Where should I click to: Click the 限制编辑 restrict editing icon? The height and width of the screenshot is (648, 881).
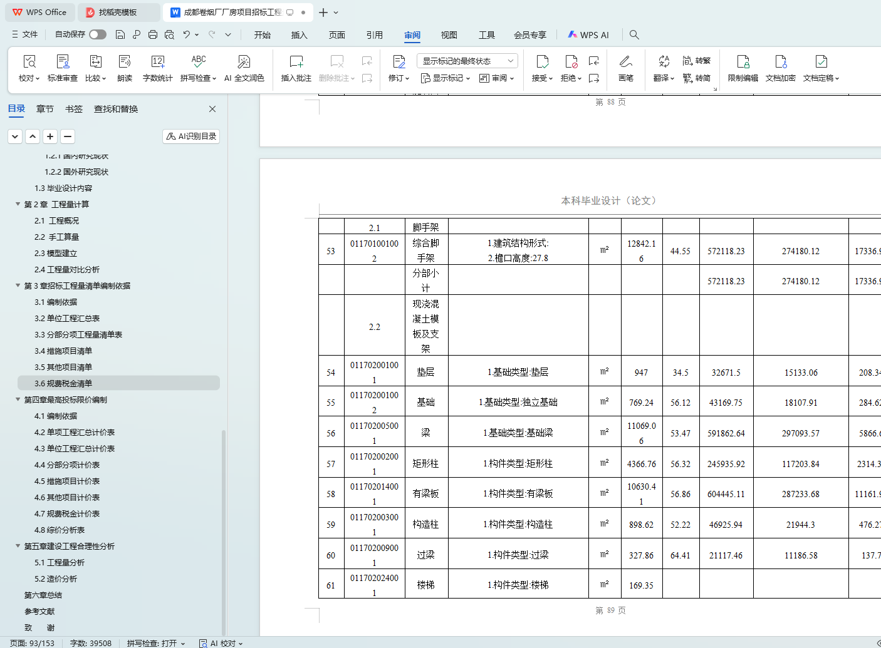click(x=743, y=62)
